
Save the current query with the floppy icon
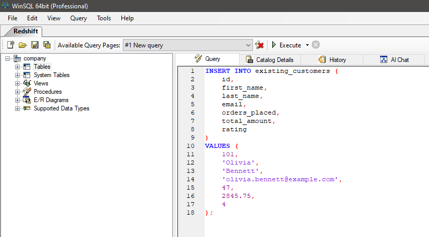tap(35, 45)
